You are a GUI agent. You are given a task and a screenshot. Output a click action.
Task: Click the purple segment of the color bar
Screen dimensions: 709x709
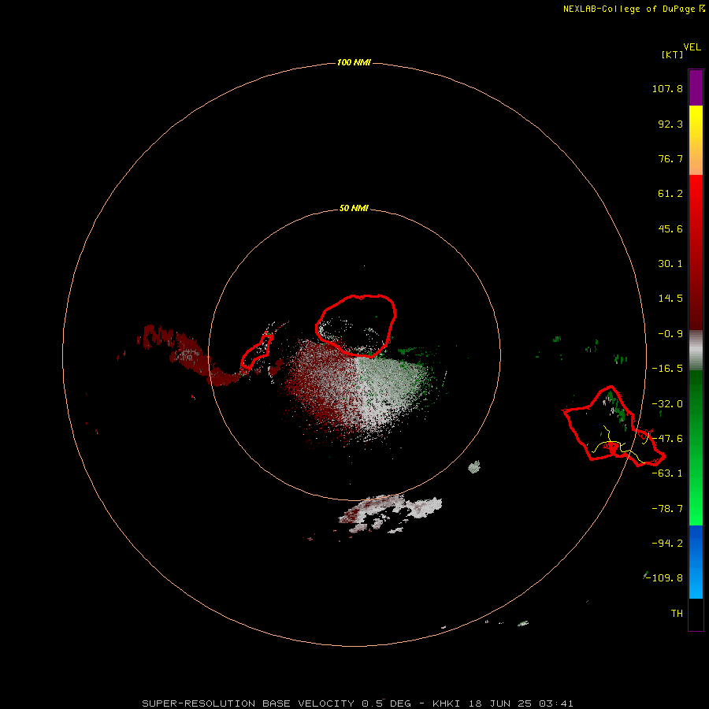(696, 87)
